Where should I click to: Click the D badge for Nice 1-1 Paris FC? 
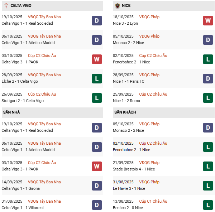(208, 78)
